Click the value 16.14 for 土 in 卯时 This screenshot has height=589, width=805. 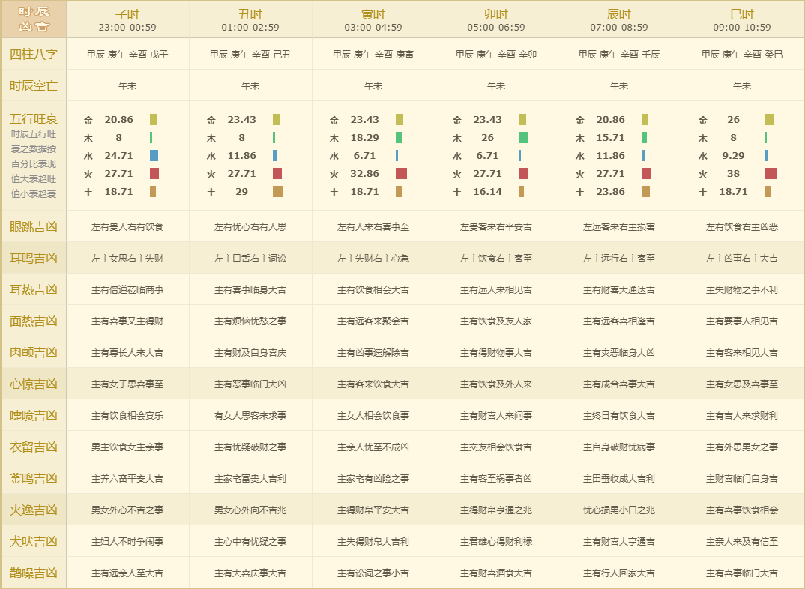click(x=488, y=191)
